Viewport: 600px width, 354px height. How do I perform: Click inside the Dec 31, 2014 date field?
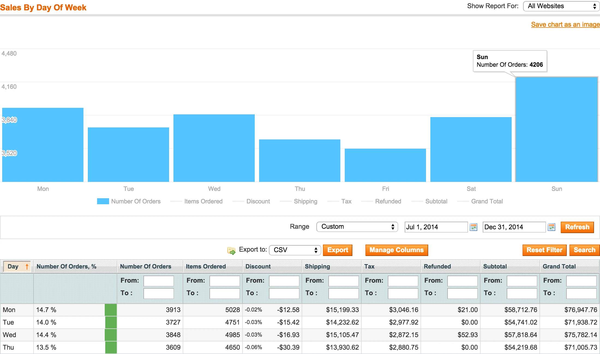click(514, 227)
